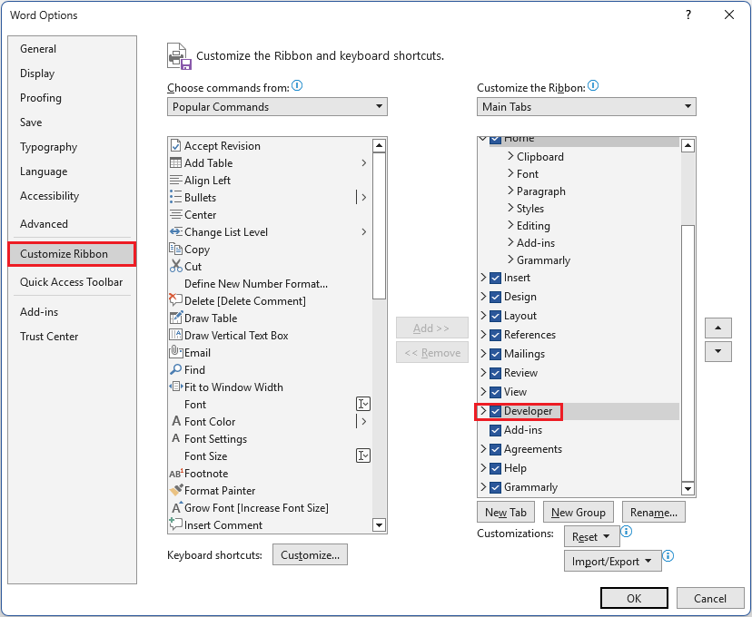The height and width of the screenshot is (617, 752).
Task: Click the Cut scissors icon
Action: [x=174, y=266]
